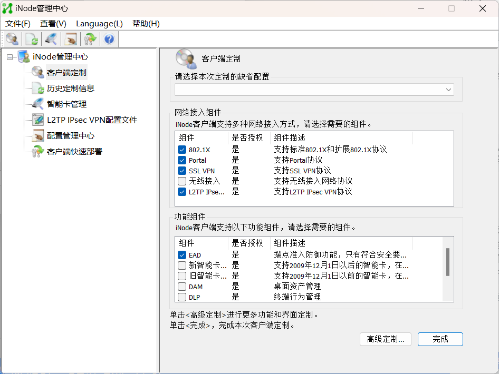Image resolution: width=499 pixels, height=374 pixels.
Task: Click the icon beside 配置管理中心
Action: (x=38, y=136)
